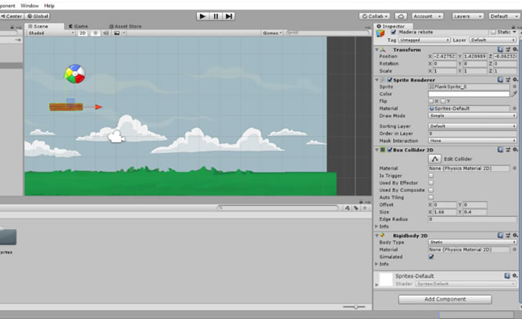Enable Auto Tiling checkbox
This screenshot has width=522, height=319.
click(x=431, y=197)
